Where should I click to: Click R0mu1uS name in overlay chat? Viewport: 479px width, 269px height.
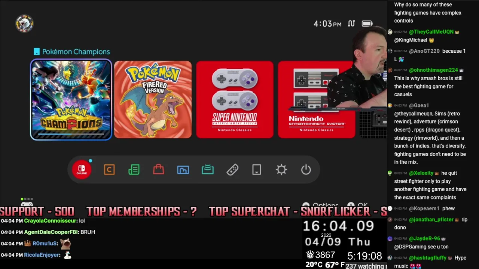click(x=45, y=244)
